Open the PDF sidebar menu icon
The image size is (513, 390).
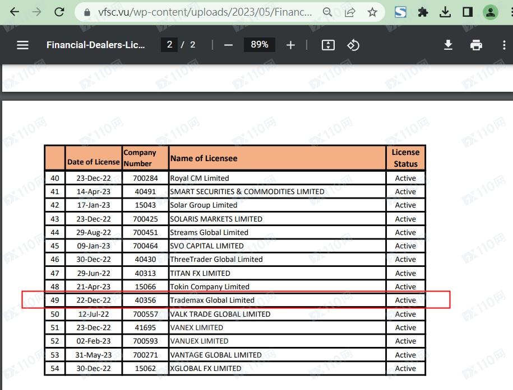click(22, 45)
